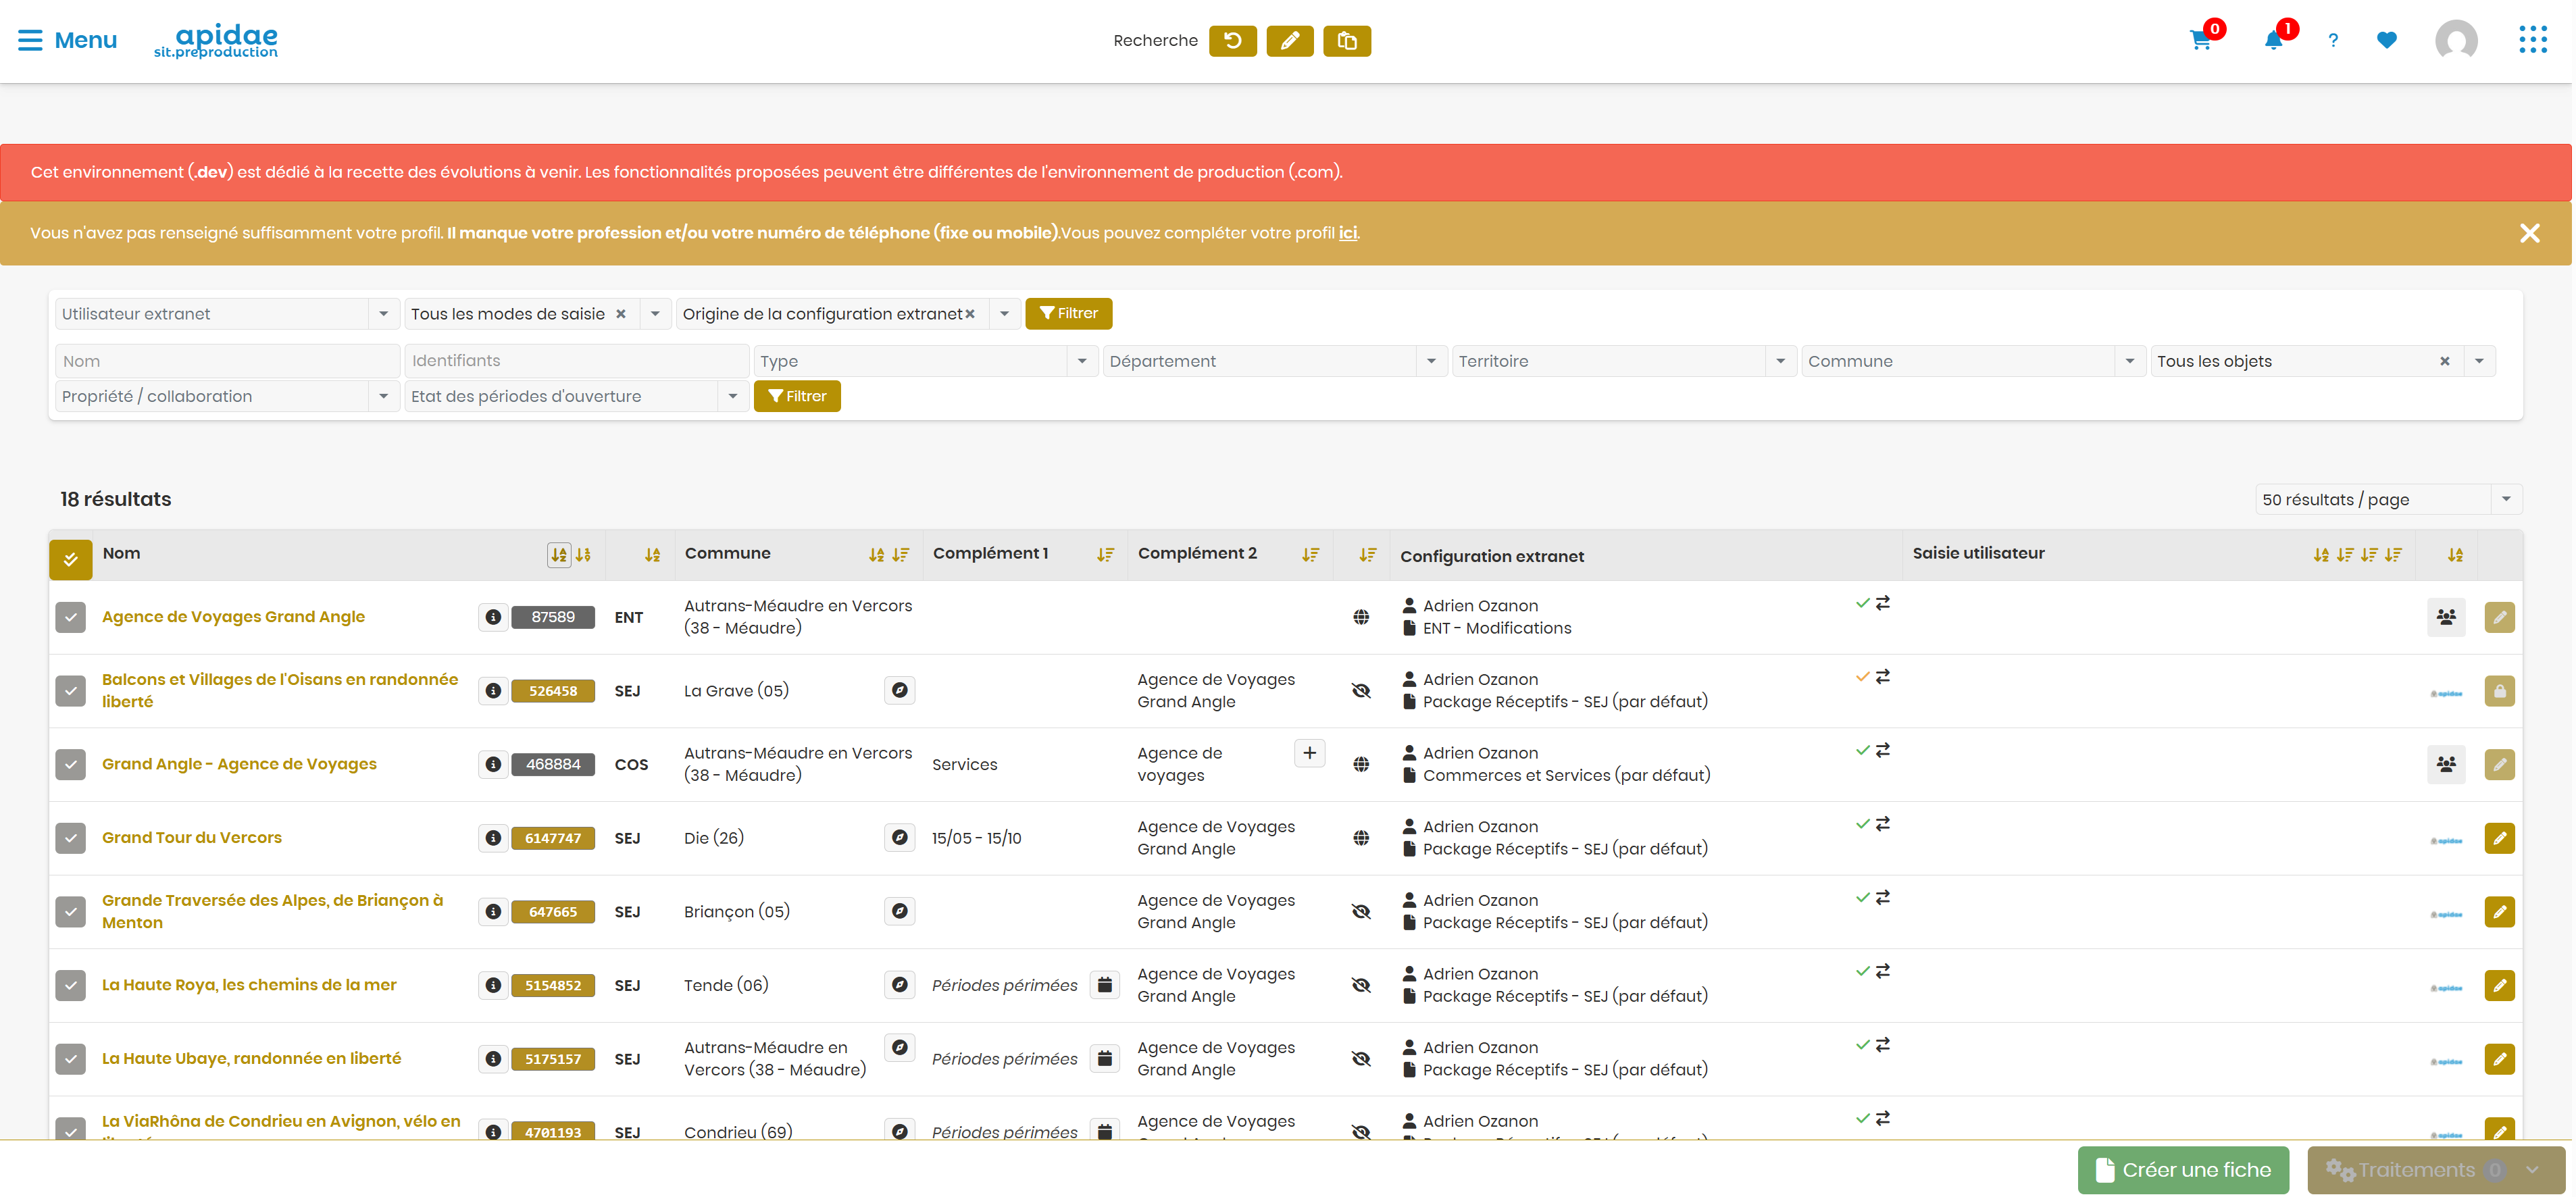Viewport: 2576px width, 1197px height.
Task: Click Créer une fiche button
Action: tap(2183, 1170)
